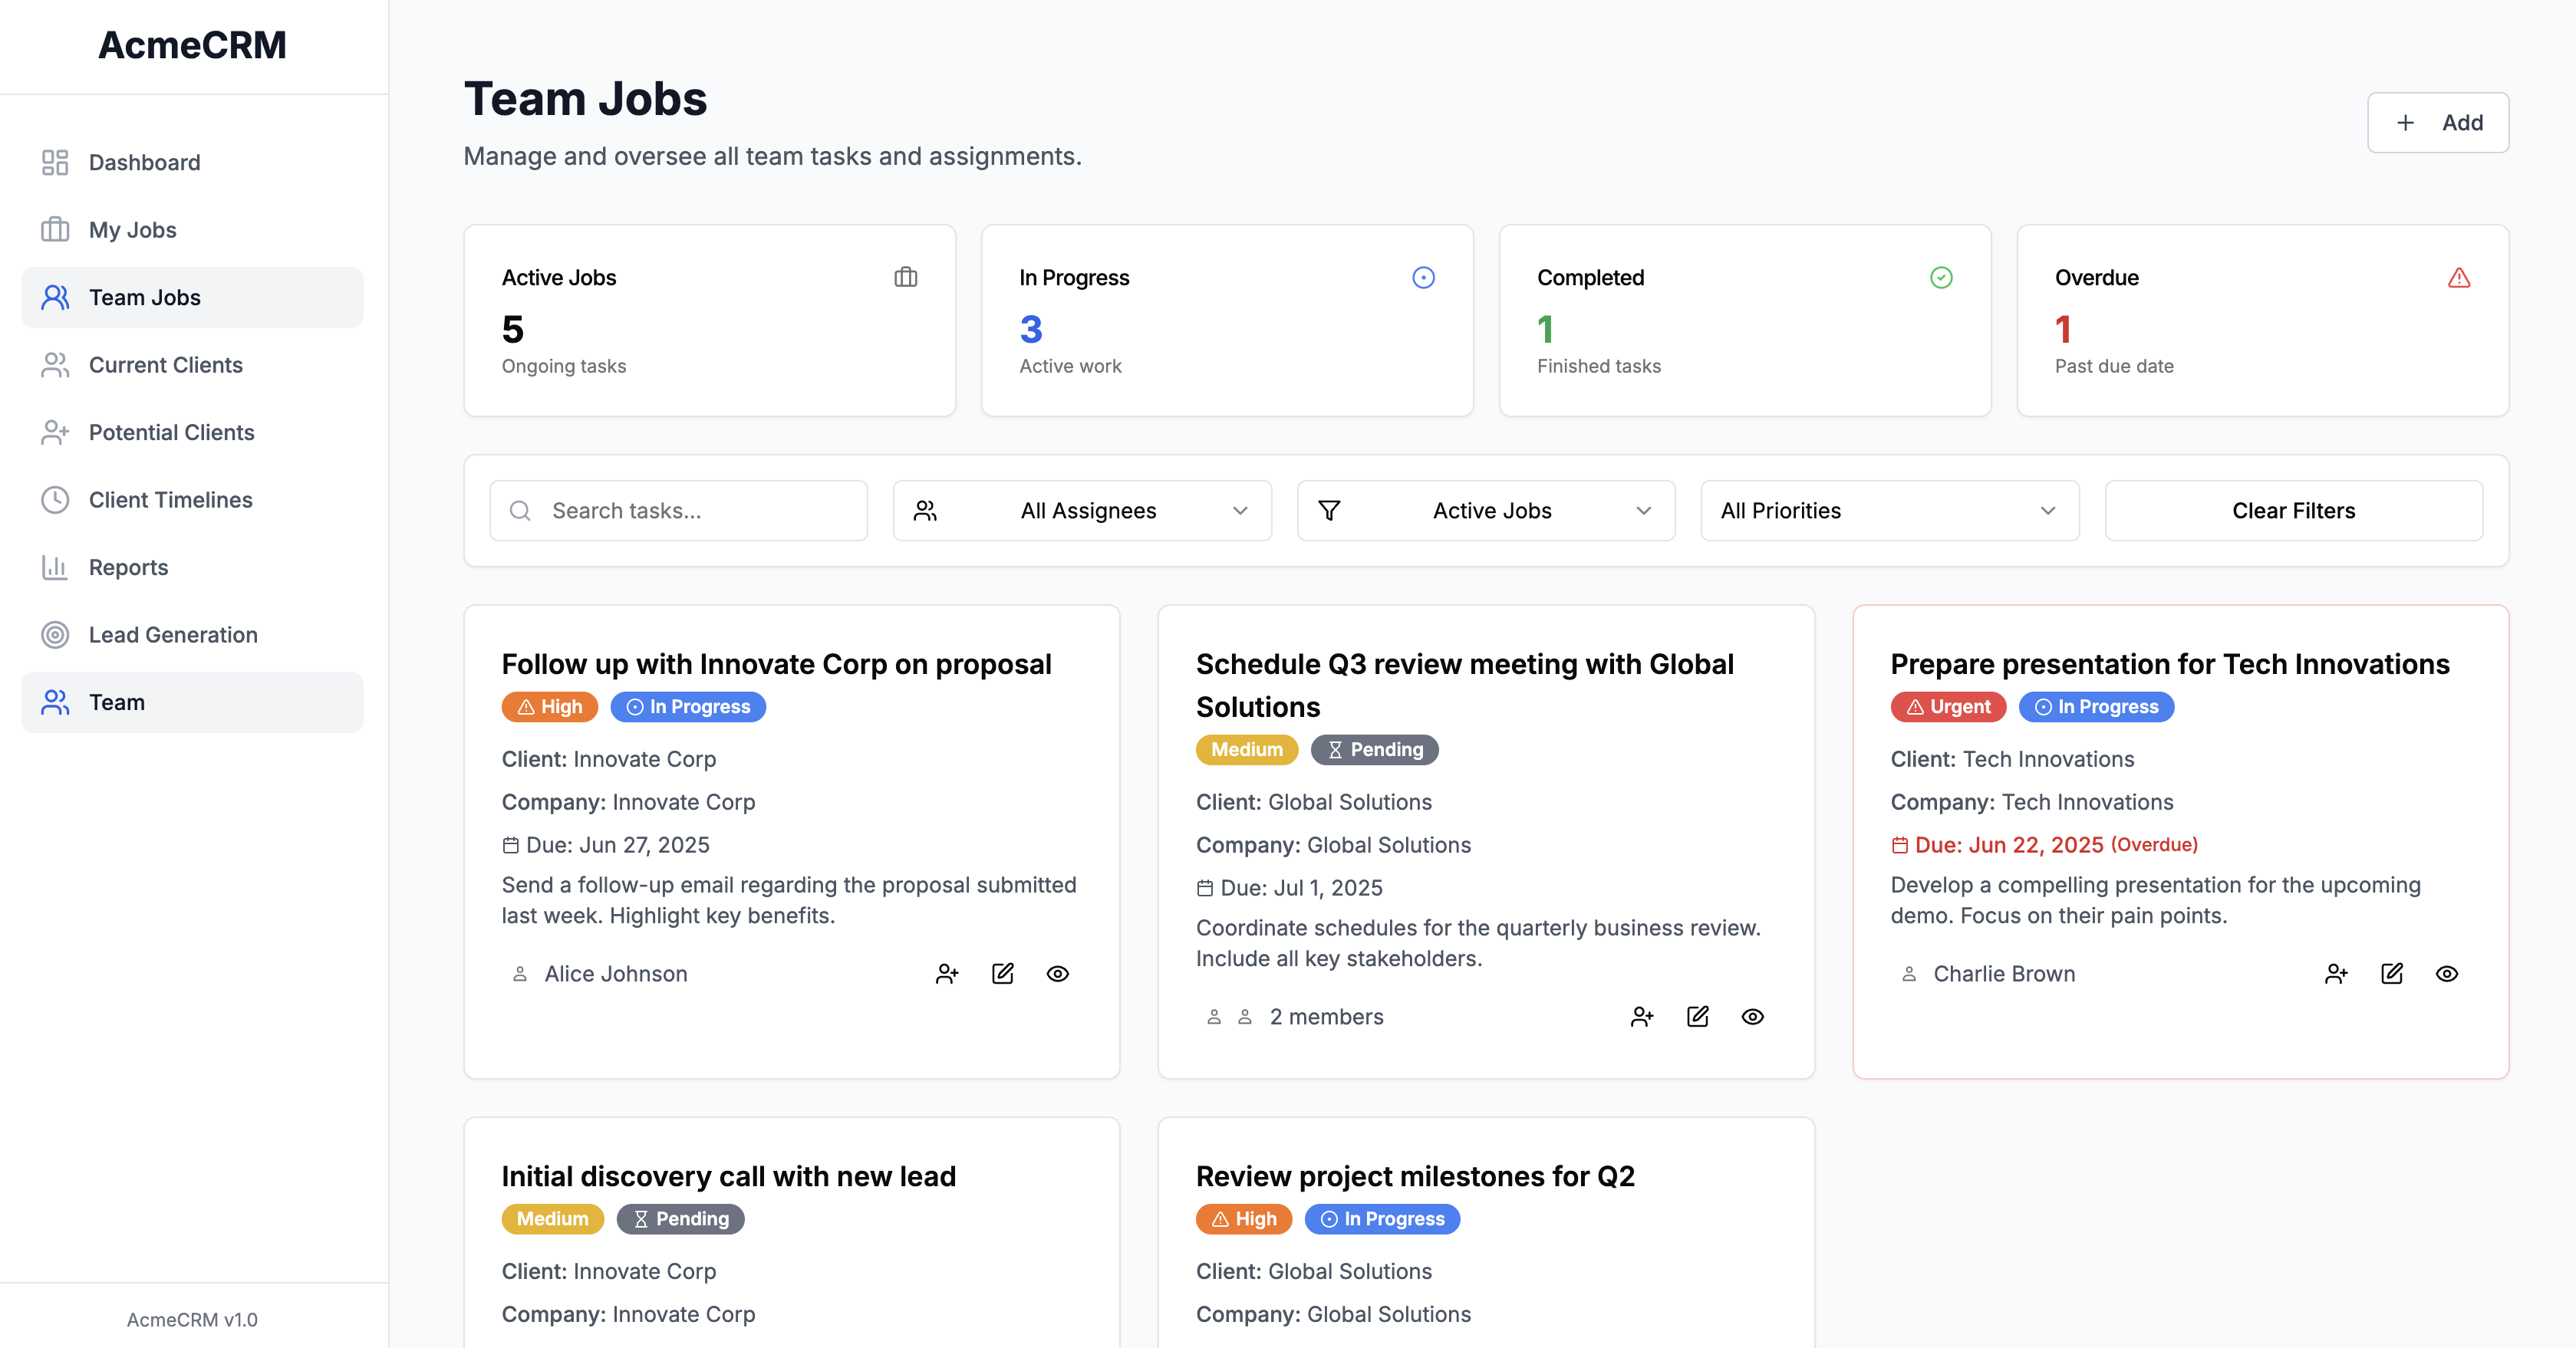The image size is (2576, 1348).
Task: Click the Alice Johnson assignee name
Action: 616,973
